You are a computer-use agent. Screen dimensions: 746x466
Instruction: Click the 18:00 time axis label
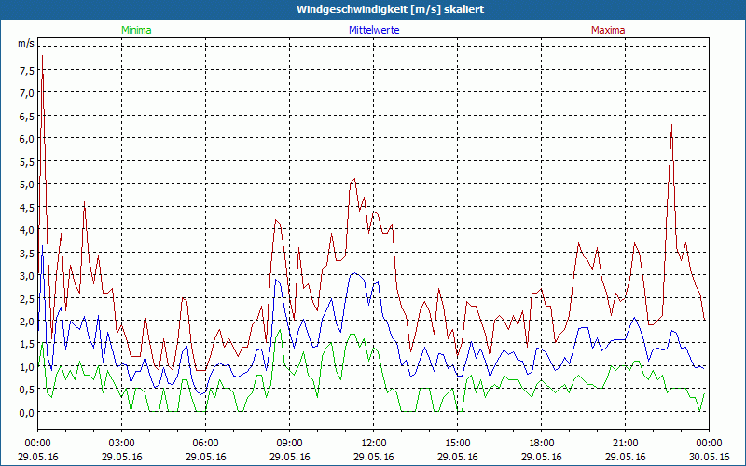click(x=542, y=444)
